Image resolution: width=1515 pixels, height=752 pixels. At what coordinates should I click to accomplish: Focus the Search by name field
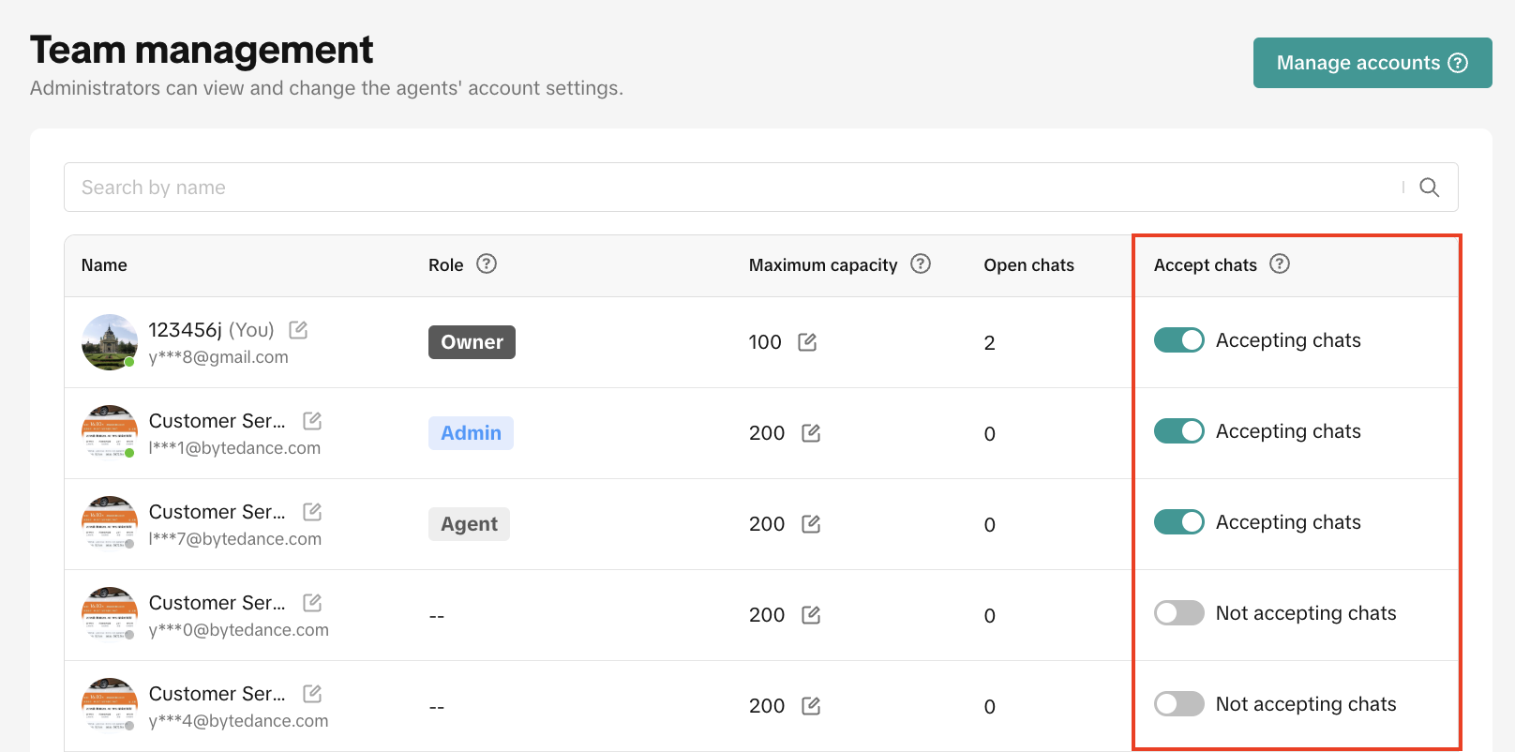[731, 188]
